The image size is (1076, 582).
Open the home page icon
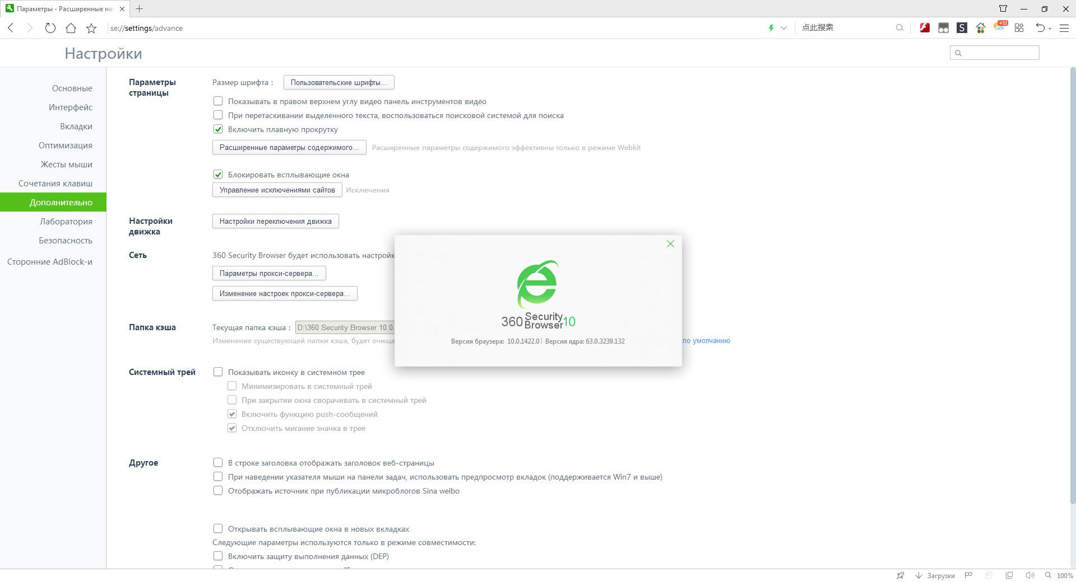click(71, 28)
